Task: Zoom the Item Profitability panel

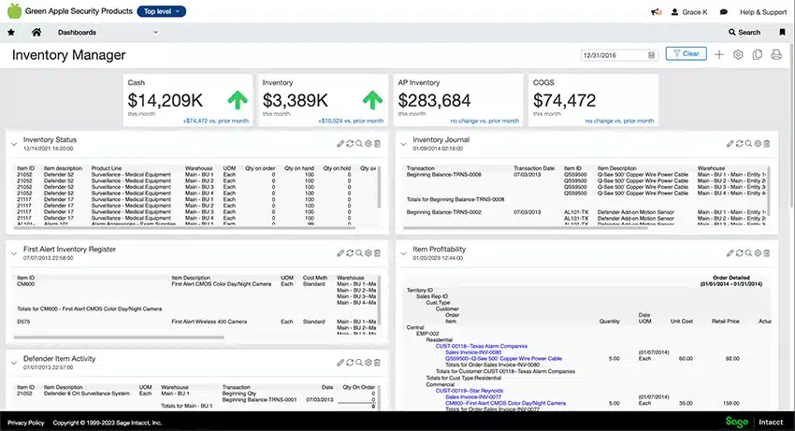Action: [x=748, y=253]
